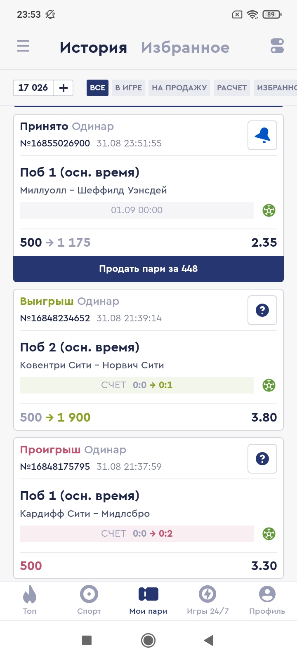Screen dimensions: 297x660
Task: Open Профиль in bottom navigation
Action: coord(267,600)
